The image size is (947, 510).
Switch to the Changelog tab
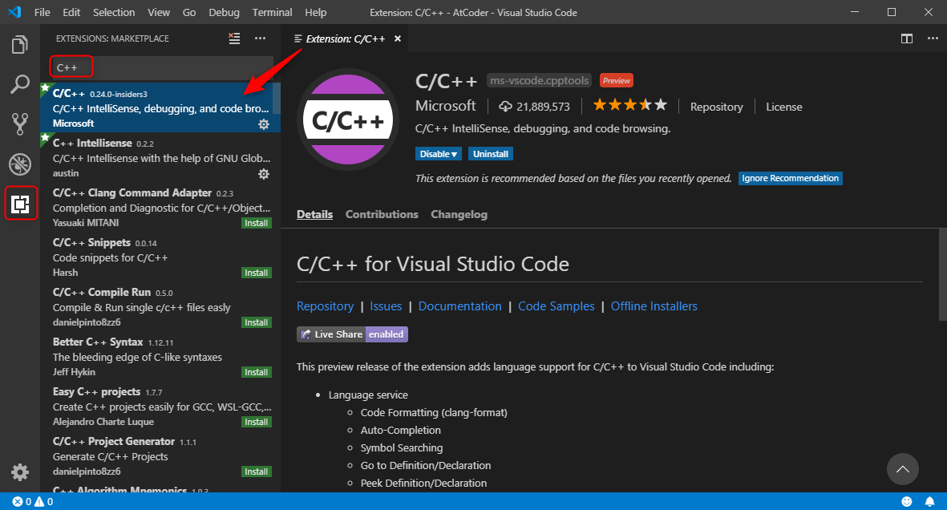click(459, 214)
